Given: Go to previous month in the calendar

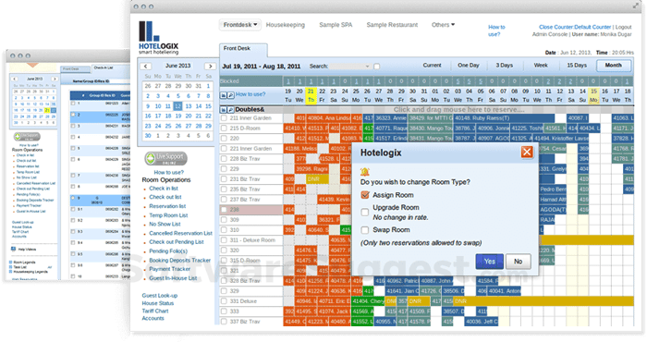Looking at the screenshot, I should (x=145, y=66).
